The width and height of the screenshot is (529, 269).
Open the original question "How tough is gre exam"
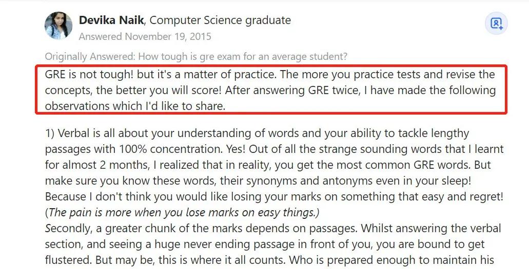(242, 56)
